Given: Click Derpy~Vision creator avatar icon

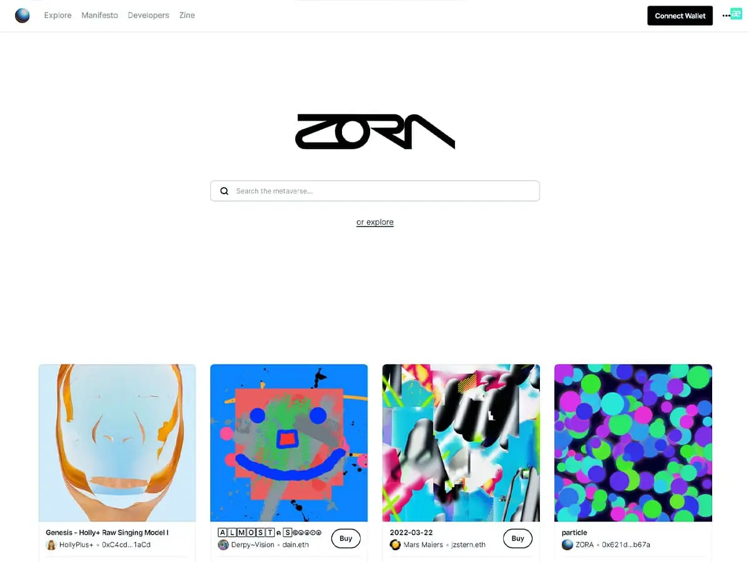Looking at the screenshot, I should click(x=223, y=545).
